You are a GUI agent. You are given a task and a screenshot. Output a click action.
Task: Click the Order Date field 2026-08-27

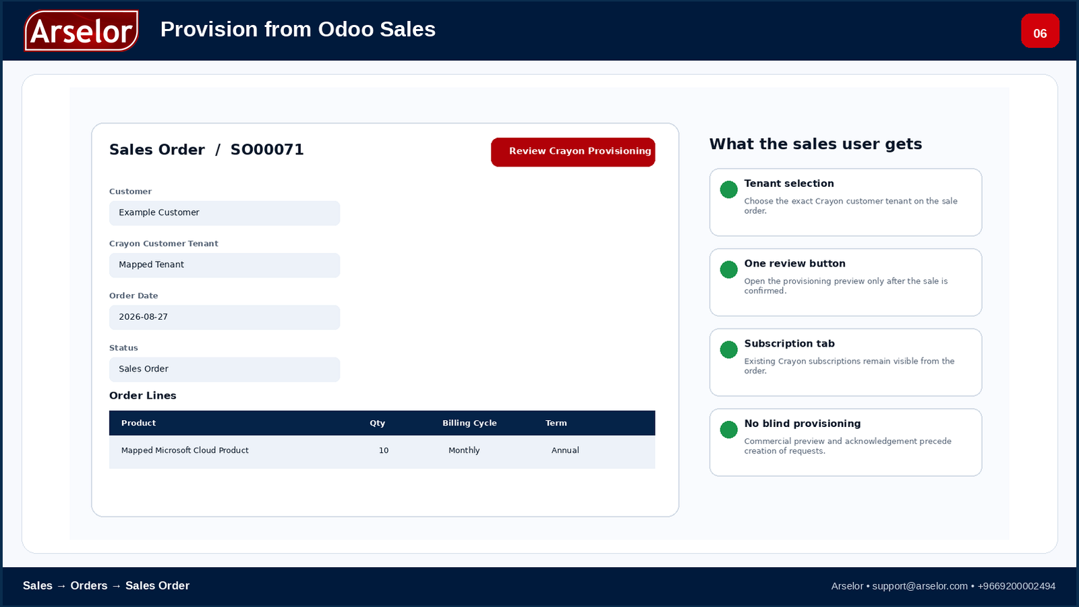point(225,317)
